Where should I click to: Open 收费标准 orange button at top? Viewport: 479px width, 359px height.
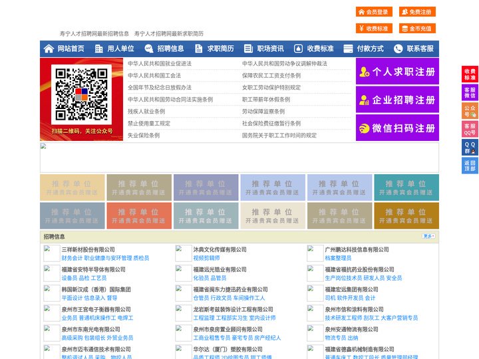(x=374, y=29)
